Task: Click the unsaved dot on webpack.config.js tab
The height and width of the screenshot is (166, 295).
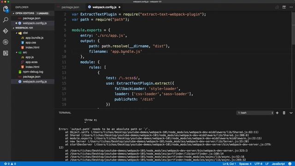Action: click(119, 7)
